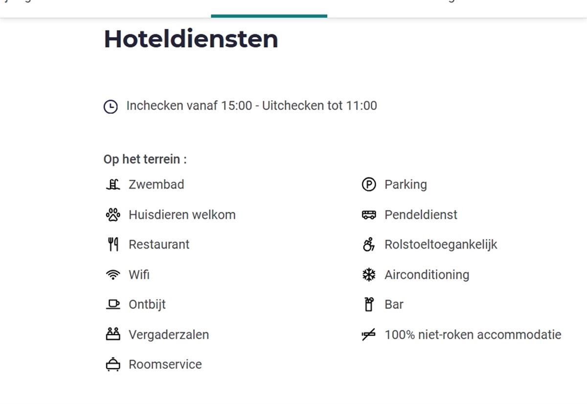Click the Bar drink icon
587x404 pixels.
[369, 304]
